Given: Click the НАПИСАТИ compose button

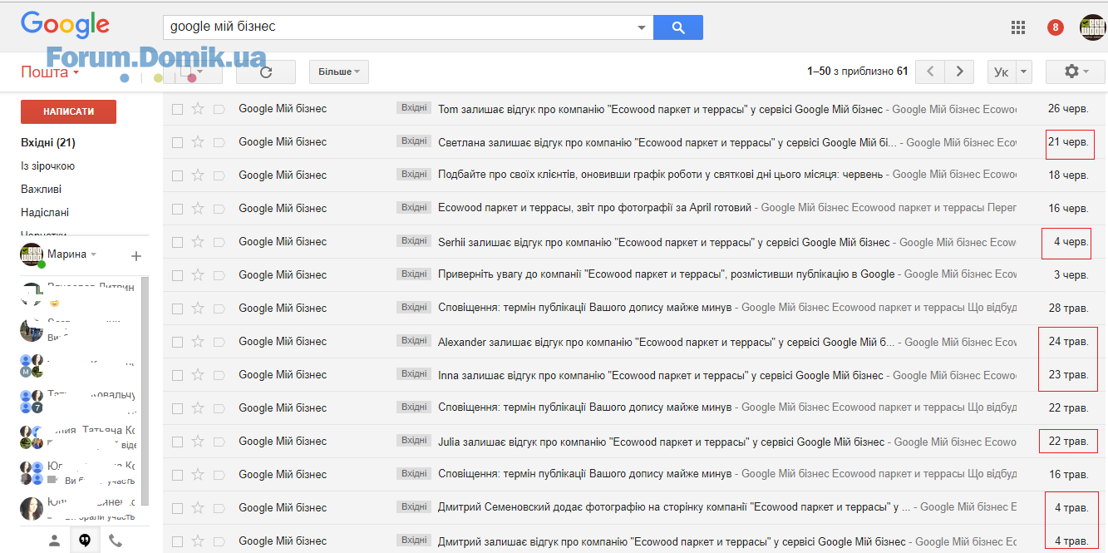Looking at the screenshot, I should [x=68, y=111].
